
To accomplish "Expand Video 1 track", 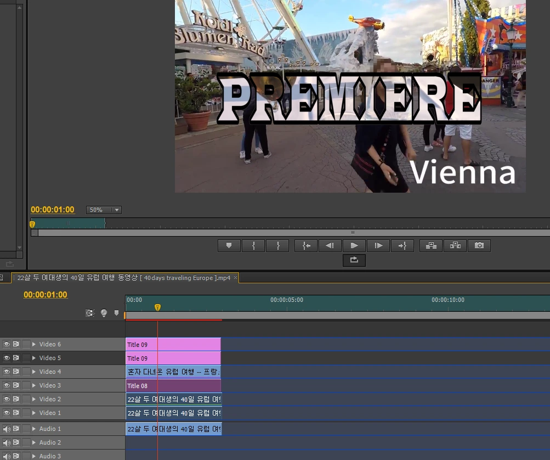I will tap(34, 413).
